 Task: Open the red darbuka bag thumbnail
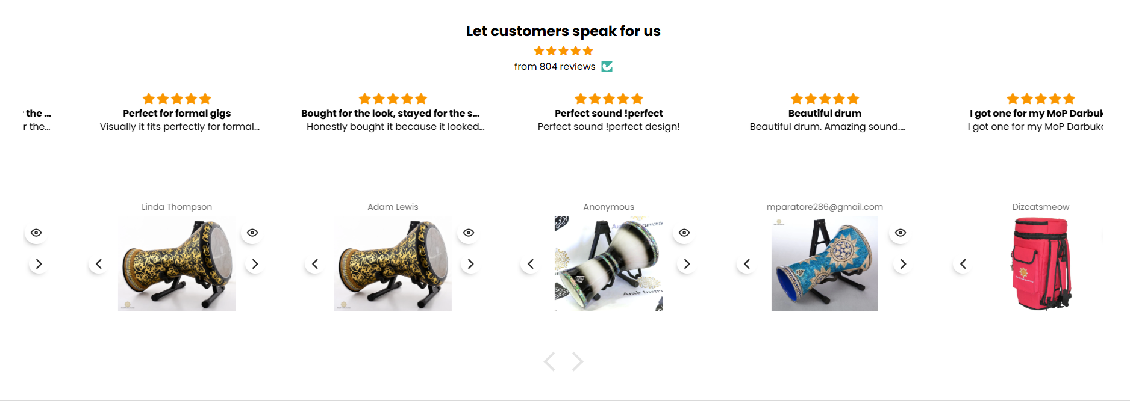[1040, 264]
